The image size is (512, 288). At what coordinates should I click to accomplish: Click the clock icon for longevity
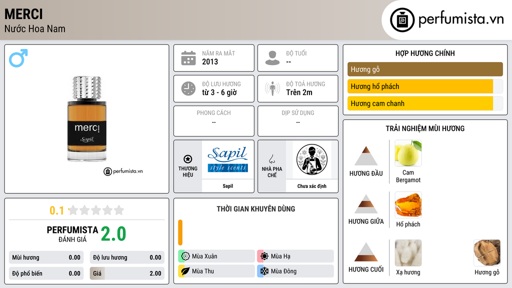[x=188, y=88]
